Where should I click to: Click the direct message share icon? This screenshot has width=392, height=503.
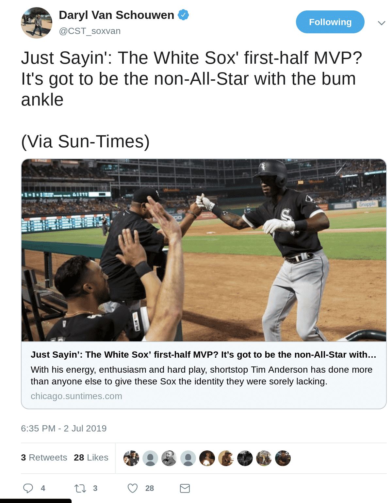[185, 489]
